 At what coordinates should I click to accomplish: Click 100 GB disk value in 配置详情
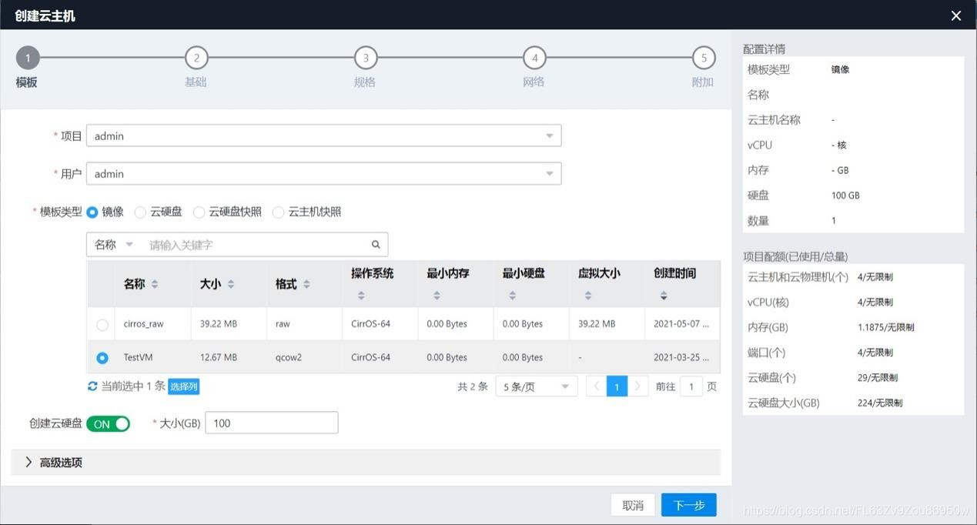(x=845, y=196)
